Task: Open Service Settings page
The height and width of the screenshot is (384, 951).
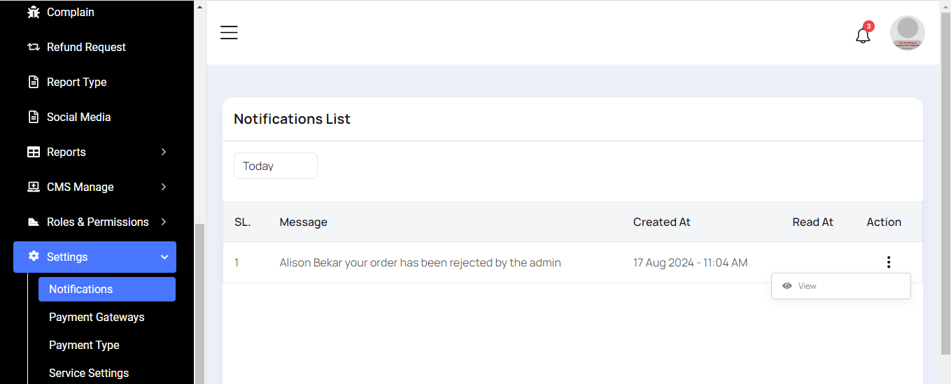Action: (x=89, y=373)
